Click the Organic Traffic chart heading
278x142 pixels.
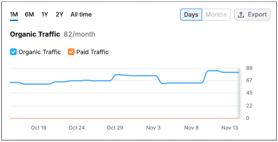pyautogui.click(x=35, y=34)
